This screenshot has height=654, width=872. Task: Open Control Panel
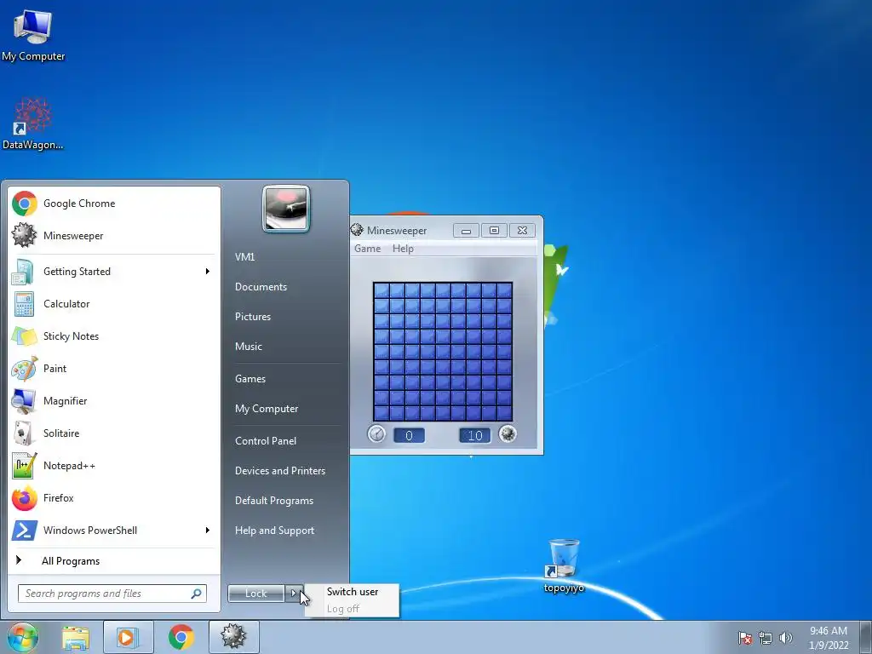(x=266, y=441)
